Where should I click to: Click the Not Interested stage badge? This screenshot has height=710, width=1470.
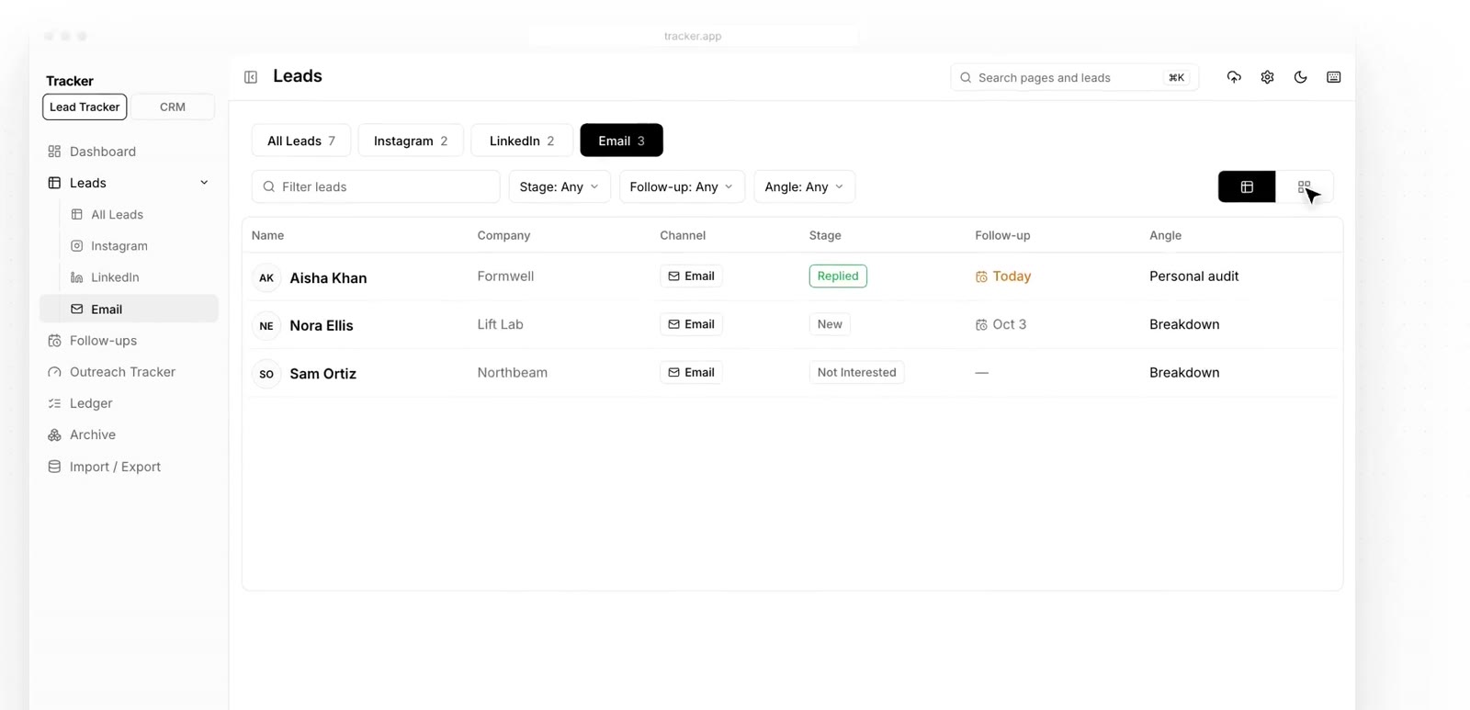pyautogui.click(x=856, y=372)
